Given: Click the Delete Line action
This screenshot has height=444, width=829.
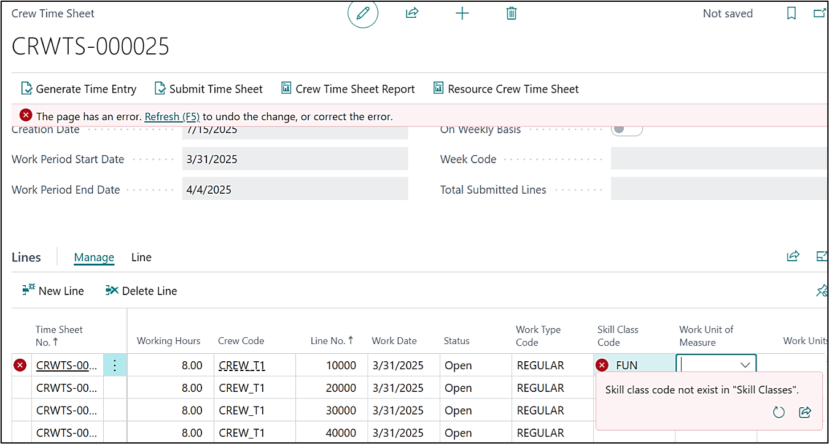Looking at the screenshot, I should point(141,291).
